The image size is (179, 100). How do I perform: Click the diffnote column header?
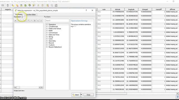pos(172,9)
